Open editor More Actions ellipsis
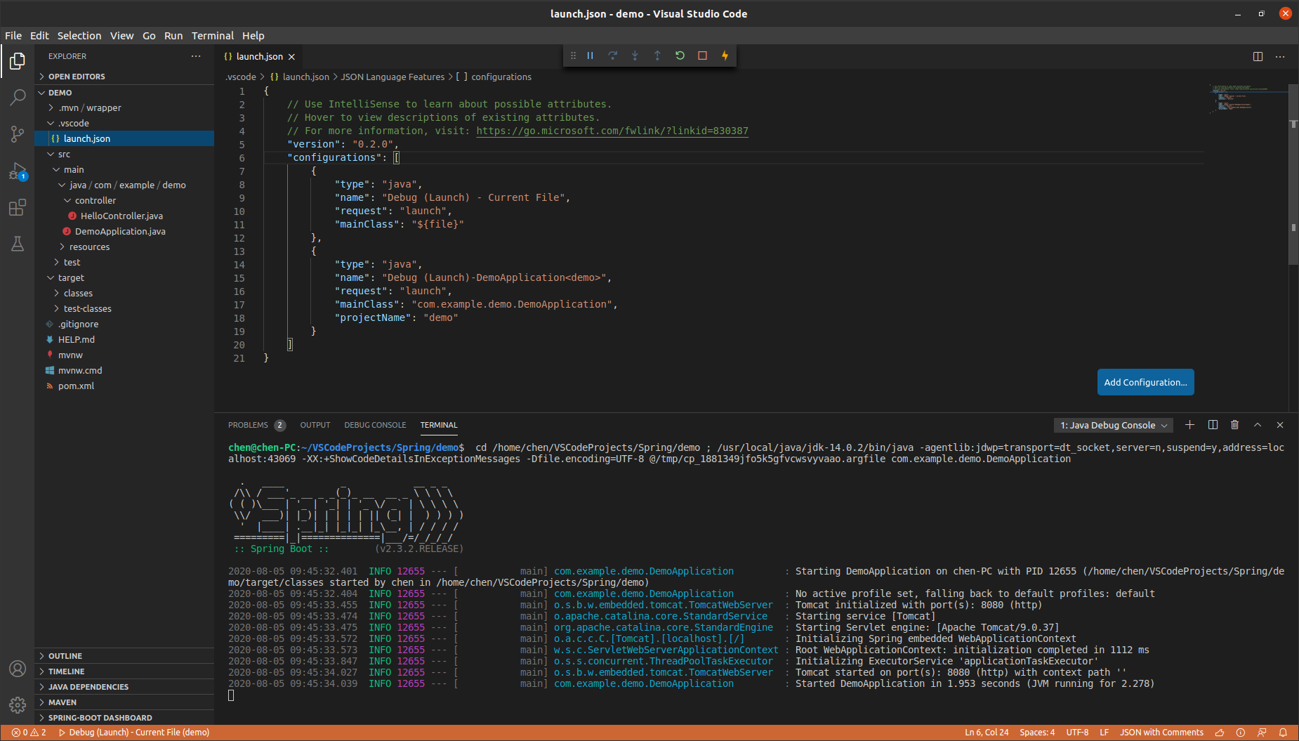1299x741 pixels. coord(1280,56)
